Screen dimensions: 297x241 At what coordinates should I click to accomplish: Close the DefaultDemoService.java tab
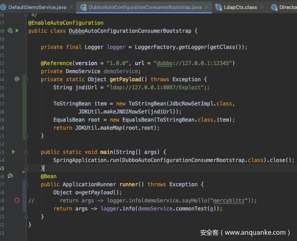71,7
